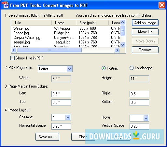167x147 pixels.
Task: Click the Add an Image button
Action: [x=145, y=23]
